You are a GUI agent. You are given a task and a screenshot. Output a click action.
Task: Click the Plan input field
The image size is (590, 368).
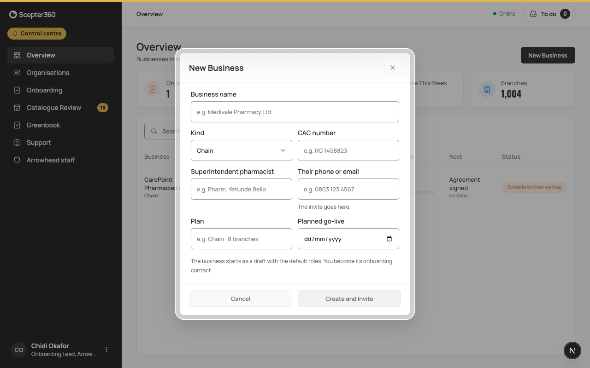[242, 239]
